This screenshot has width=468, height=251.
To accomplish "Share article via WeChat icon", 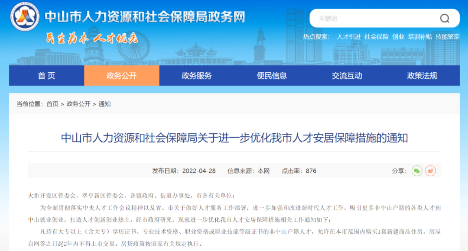I will coord(417,171).
